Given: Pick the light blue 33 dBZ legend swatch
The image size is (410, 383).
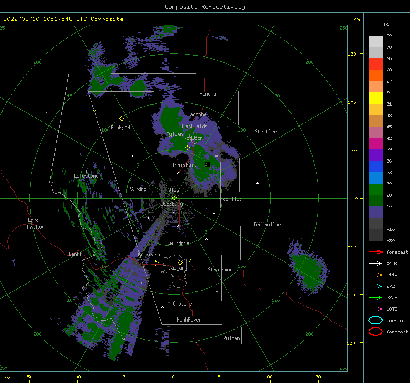Looking at the screenshot, I should (375, 178).
